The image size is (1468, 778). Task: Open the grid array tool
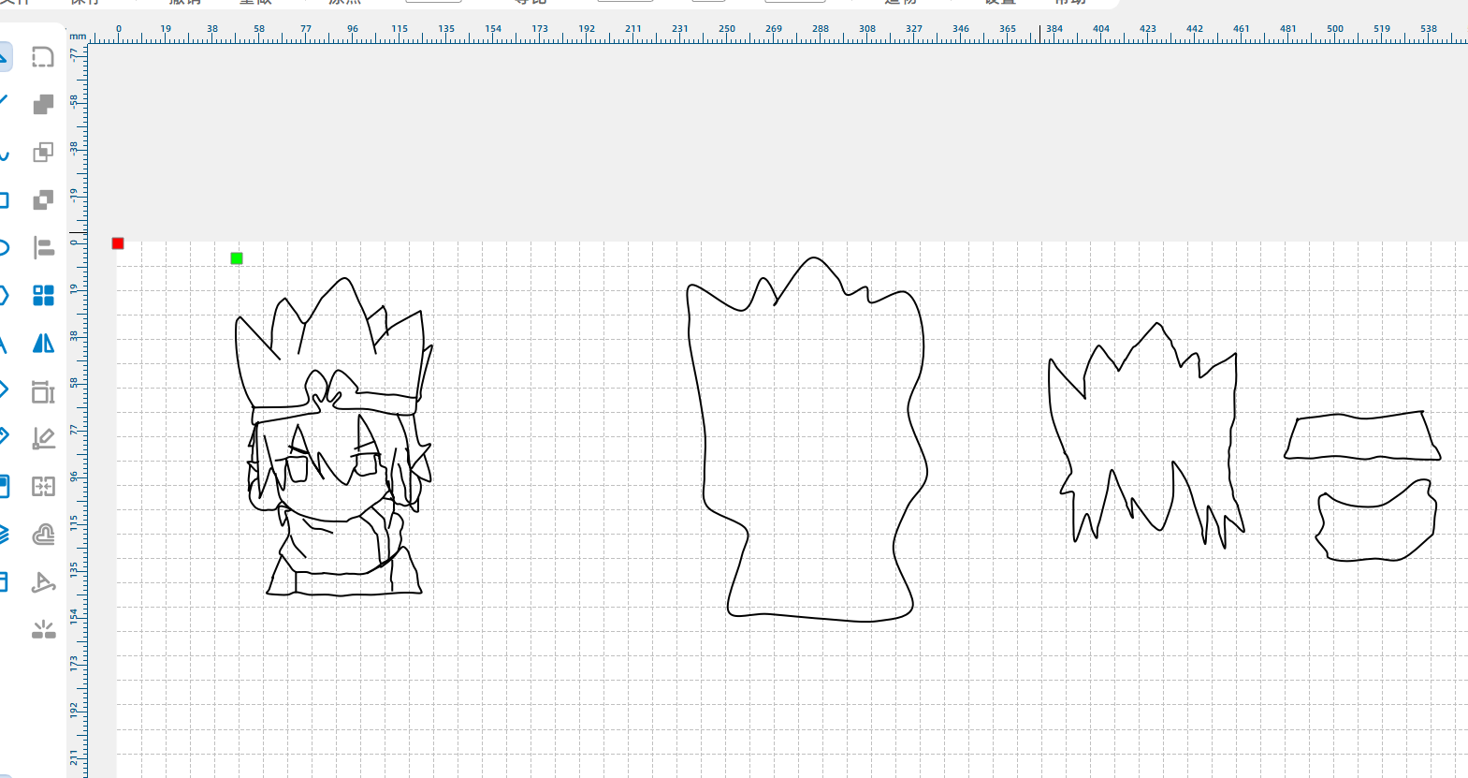[43, 296]
